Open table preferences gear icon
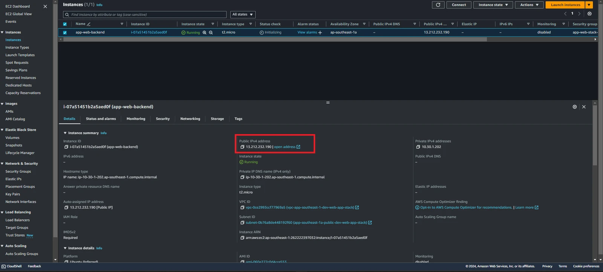Screen dimensions: 603x272 coord(589,14)
